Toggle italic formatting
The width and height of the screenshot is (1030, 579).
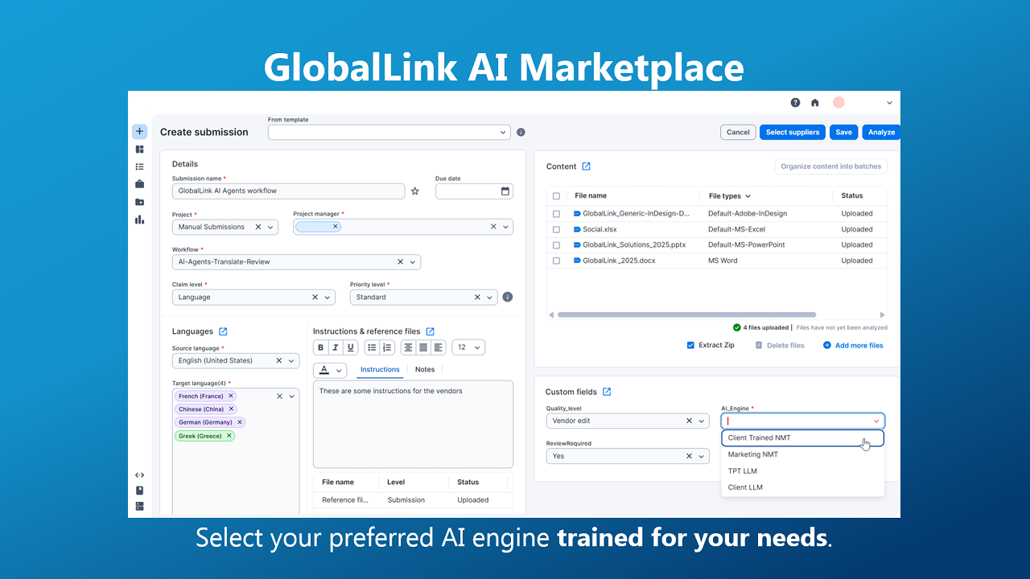pyautogui.click(x=336, y=347)
